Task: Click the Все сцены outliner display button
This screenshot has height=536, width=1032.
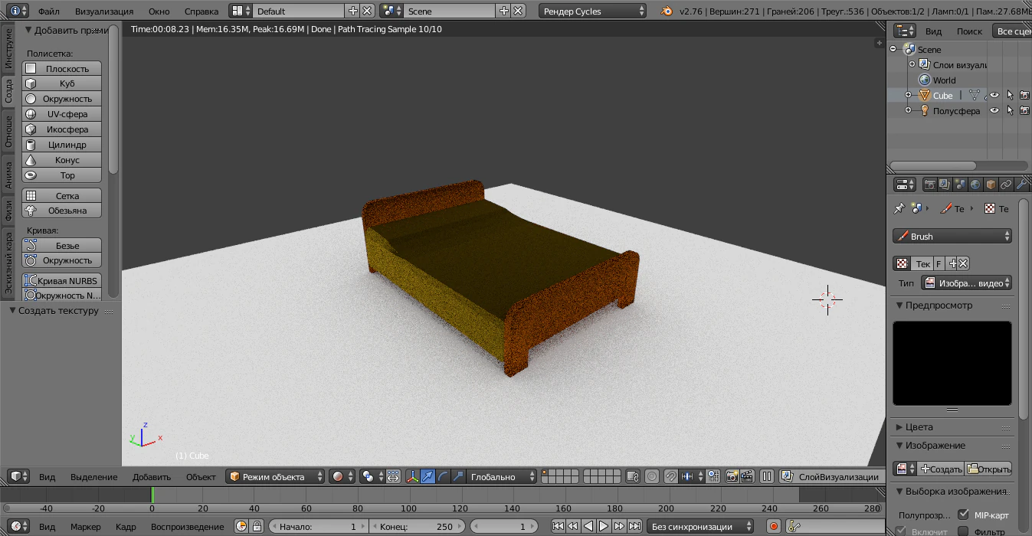Action: click(1014, 31)
